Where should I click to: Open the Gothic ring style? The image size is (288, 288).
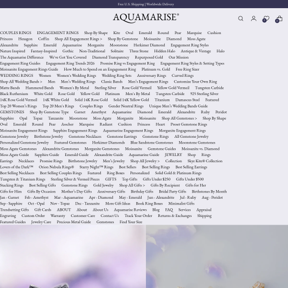(68, 51)
